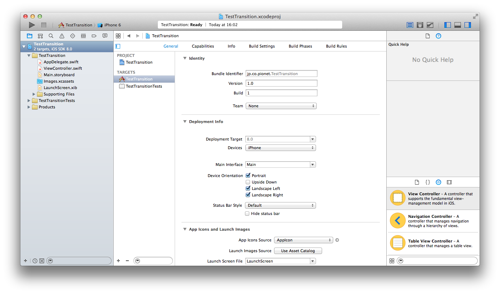Open the Debug navigator icon

tap(83, 36)
